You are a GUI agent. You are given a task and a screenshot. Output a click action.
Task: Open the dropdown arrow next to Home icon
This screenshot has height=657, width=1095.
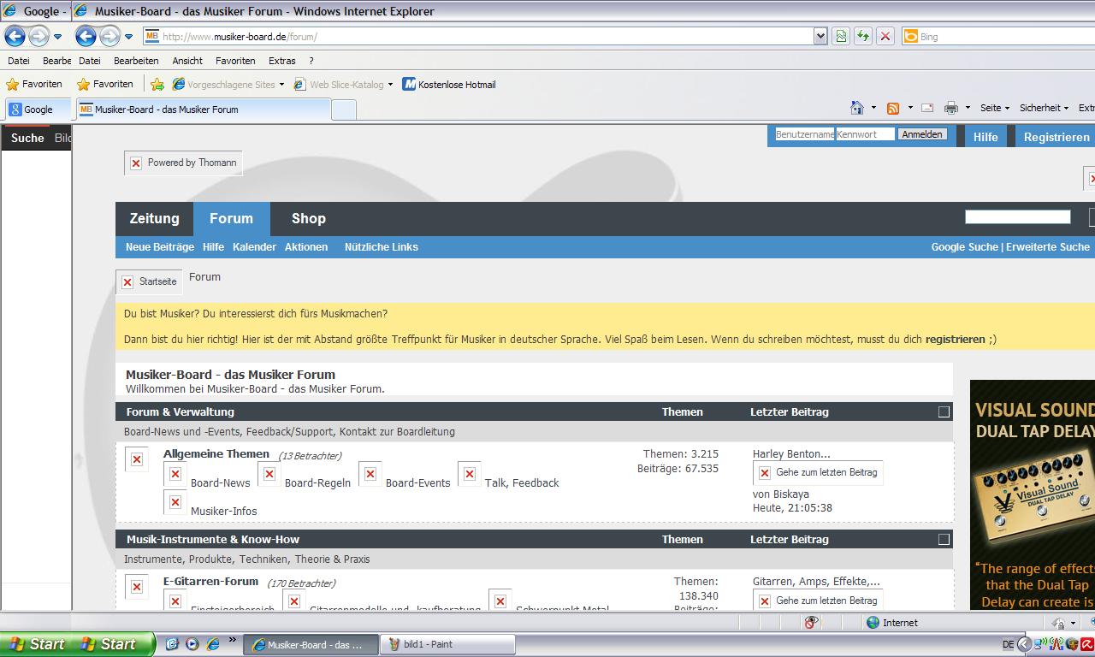click(x=873, y=108)
